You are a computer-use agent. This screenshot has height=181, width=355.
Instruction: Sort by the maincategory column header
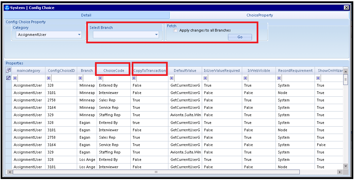tap(29, 71)
